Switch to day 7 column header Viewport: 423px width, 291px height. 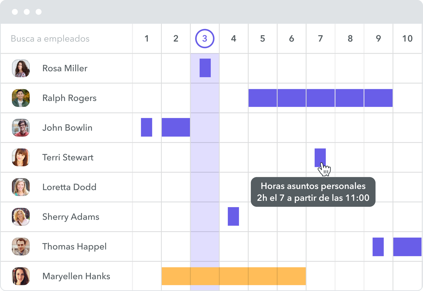320,39
